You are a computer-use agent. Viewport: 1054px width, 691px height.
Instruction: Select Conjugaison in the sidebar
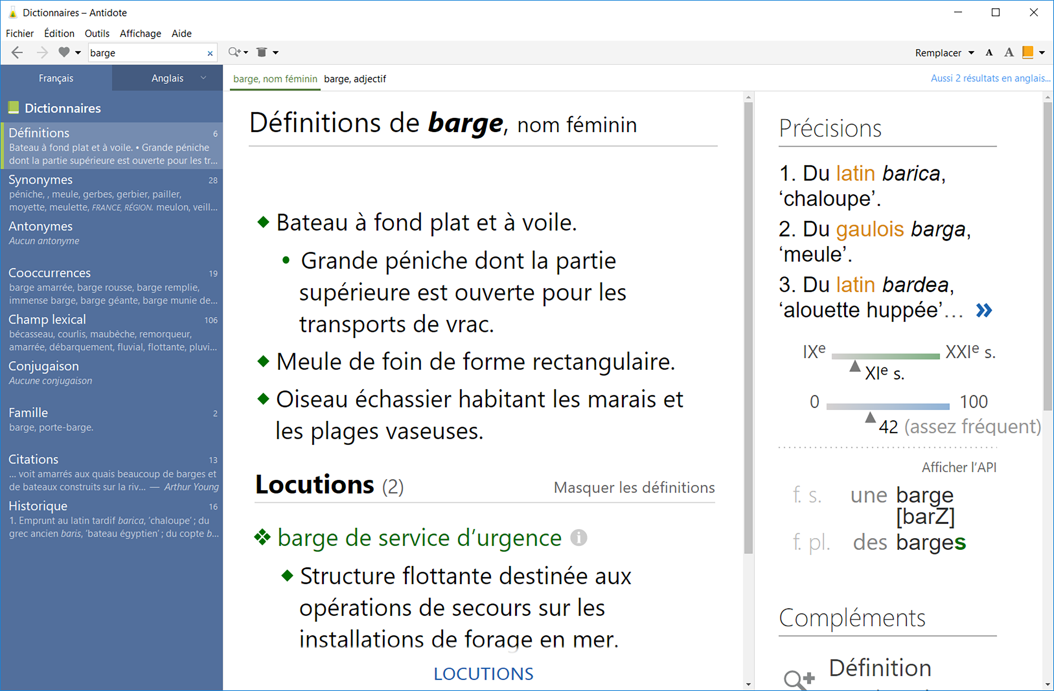point(111,373)
